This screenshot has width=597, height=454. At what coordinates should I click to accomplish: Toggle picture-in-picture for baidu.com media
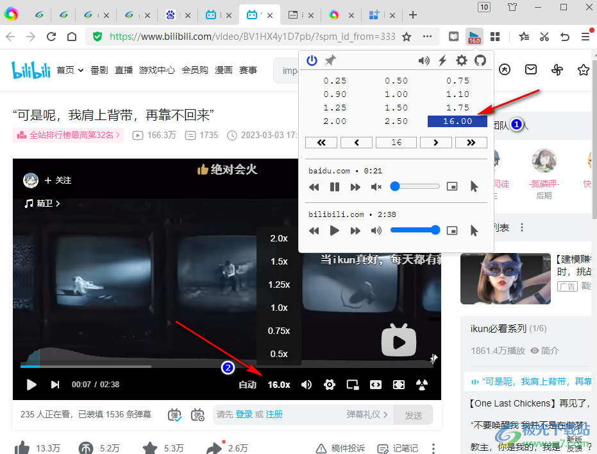click(452, 187)
